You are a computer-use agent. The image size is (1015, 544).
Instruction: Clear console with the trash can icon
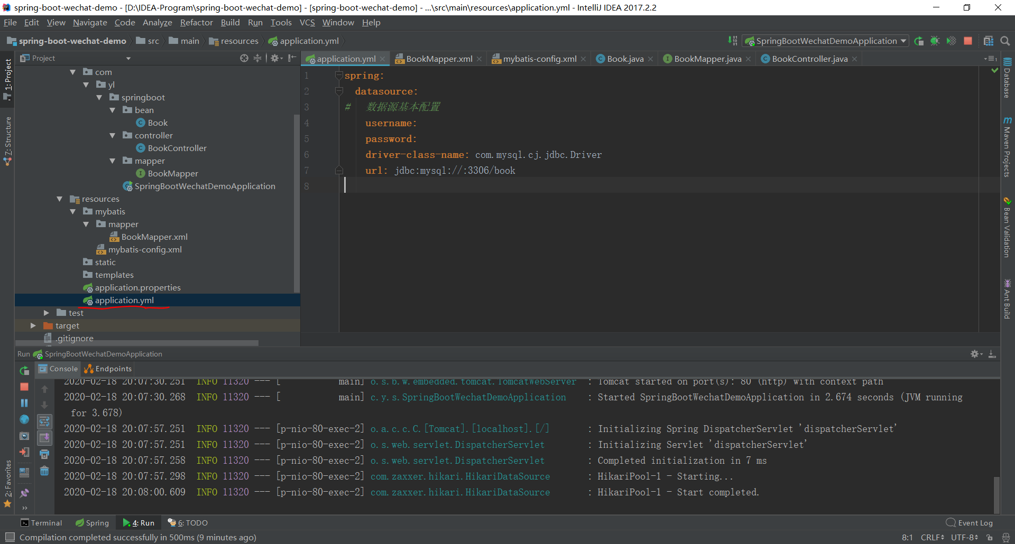point(44,471)
